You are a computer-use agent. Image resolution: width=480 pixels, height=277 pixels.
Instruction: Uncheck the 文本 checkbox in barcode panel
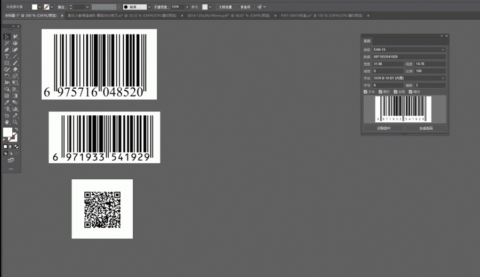click(365, 92)
